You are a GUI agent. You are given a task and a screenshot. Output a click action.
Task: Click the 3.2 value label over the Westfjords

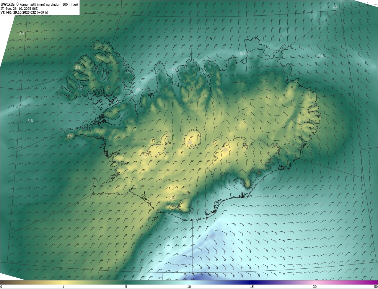[x=78, y=68]
